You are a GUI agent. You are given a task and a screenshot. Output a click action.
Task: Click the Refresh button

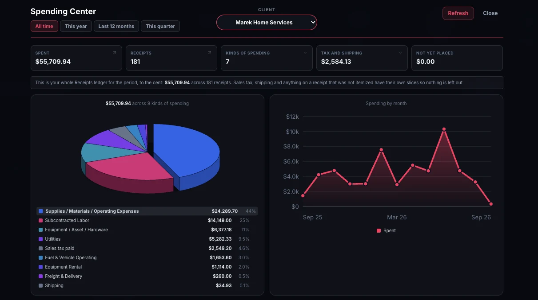[458, 13]
